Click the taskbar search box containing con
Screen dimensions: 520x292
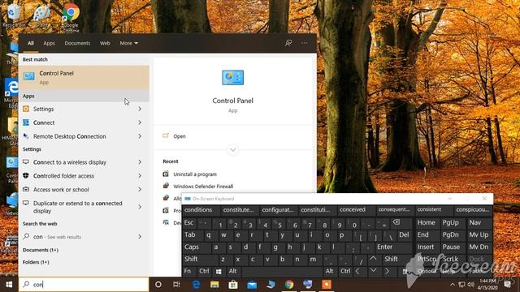(x=84, y=285)
